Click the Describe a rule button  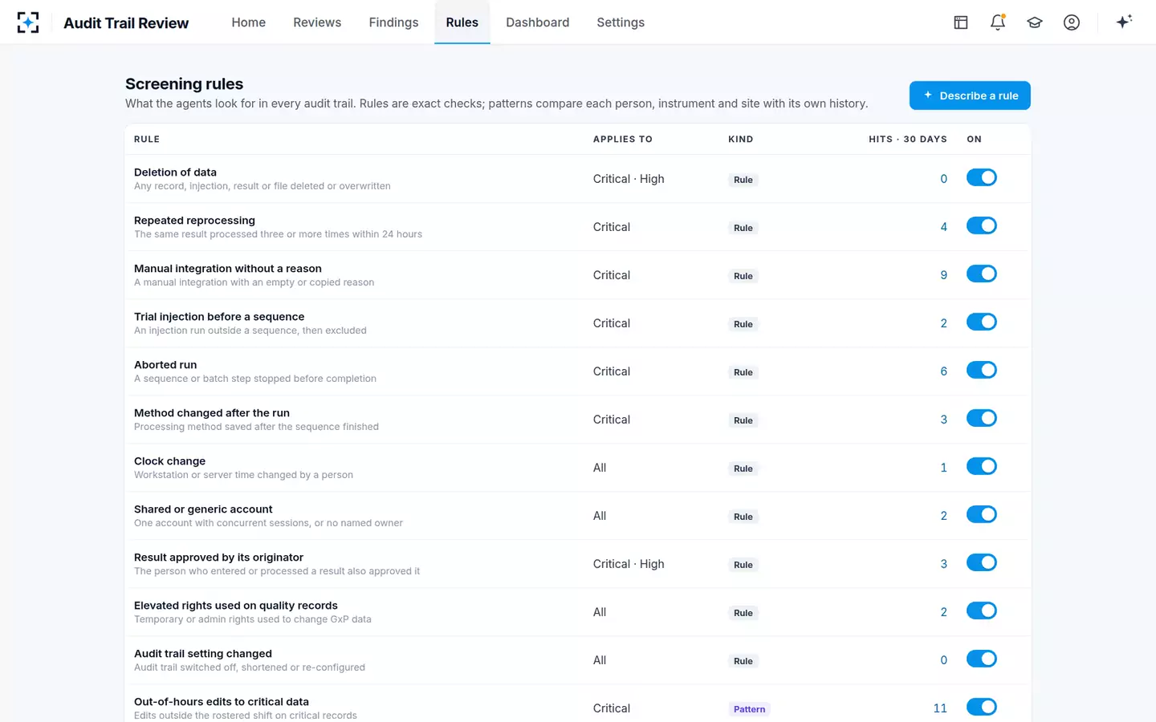point(970,95)
